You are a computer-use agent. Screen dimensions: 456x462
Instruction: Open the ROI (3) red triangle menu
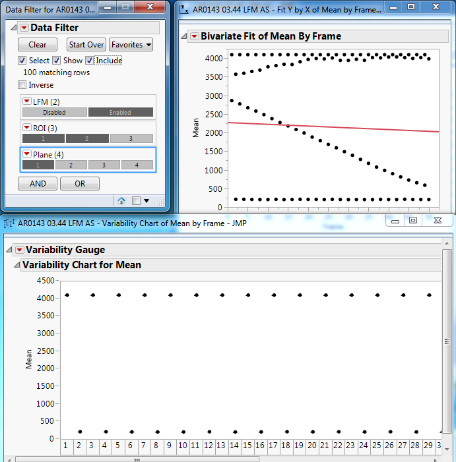click(26, 127)
